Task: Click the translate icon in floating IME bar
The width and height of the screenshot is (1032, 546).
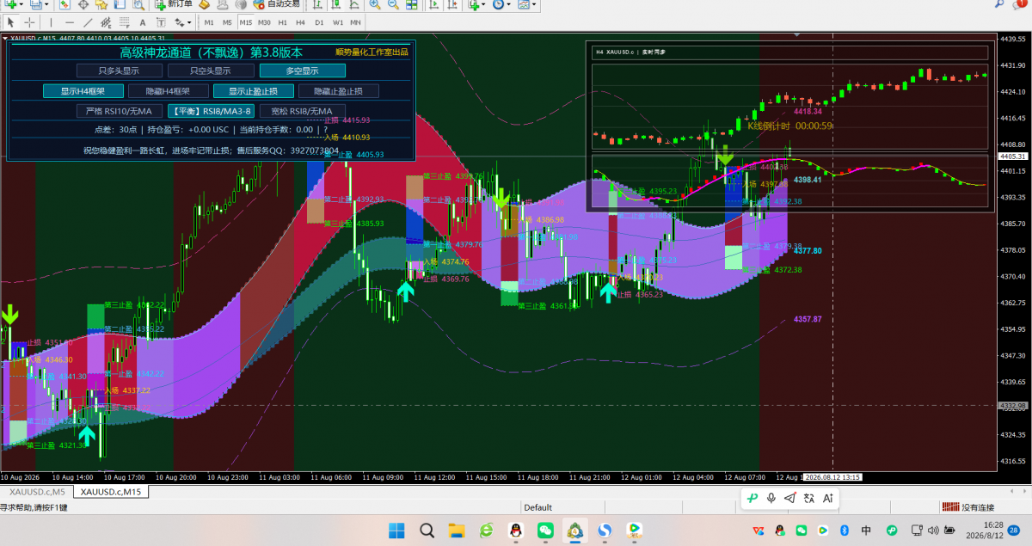Action: click(x=808, y=498)
